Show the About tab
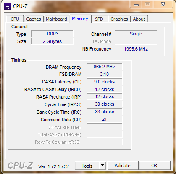The width and height of the screenshot is (176, 174). pos(139,19)
